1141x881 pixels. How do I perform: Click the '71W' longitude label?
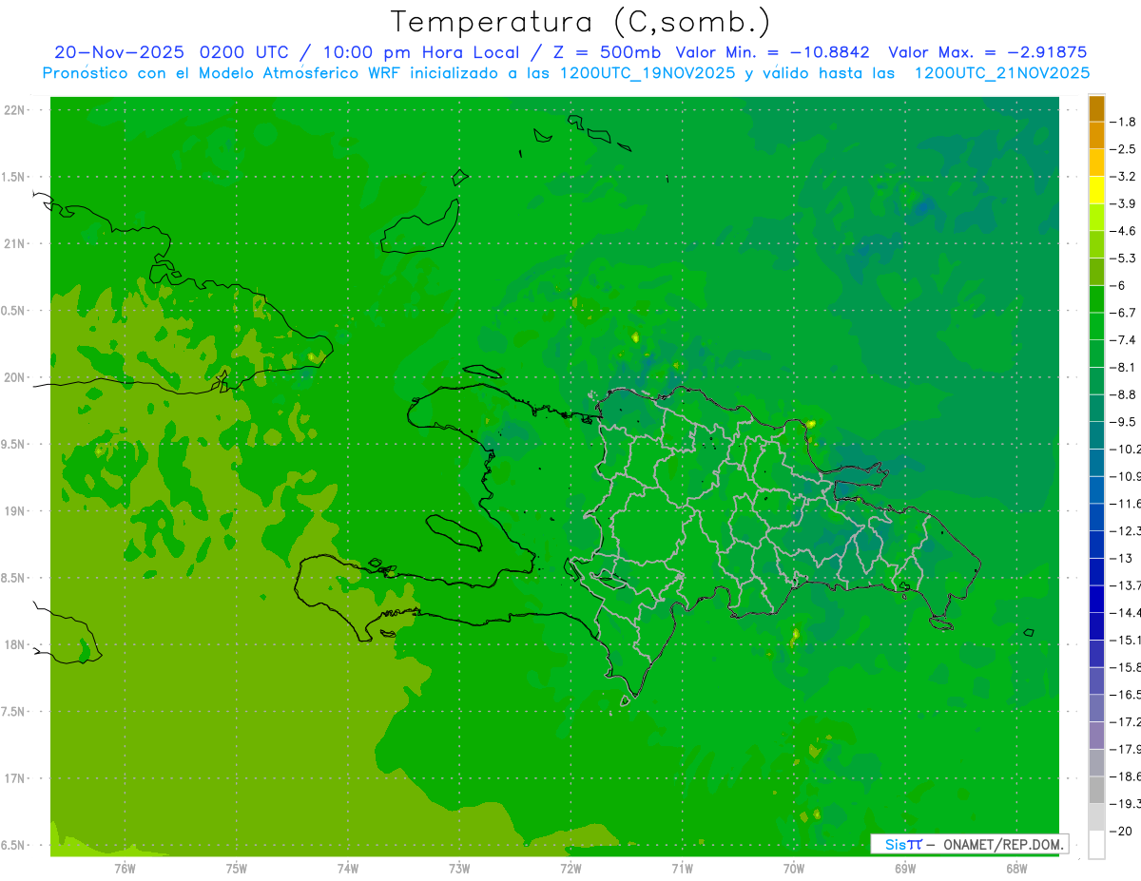click(x=682, y=868)
